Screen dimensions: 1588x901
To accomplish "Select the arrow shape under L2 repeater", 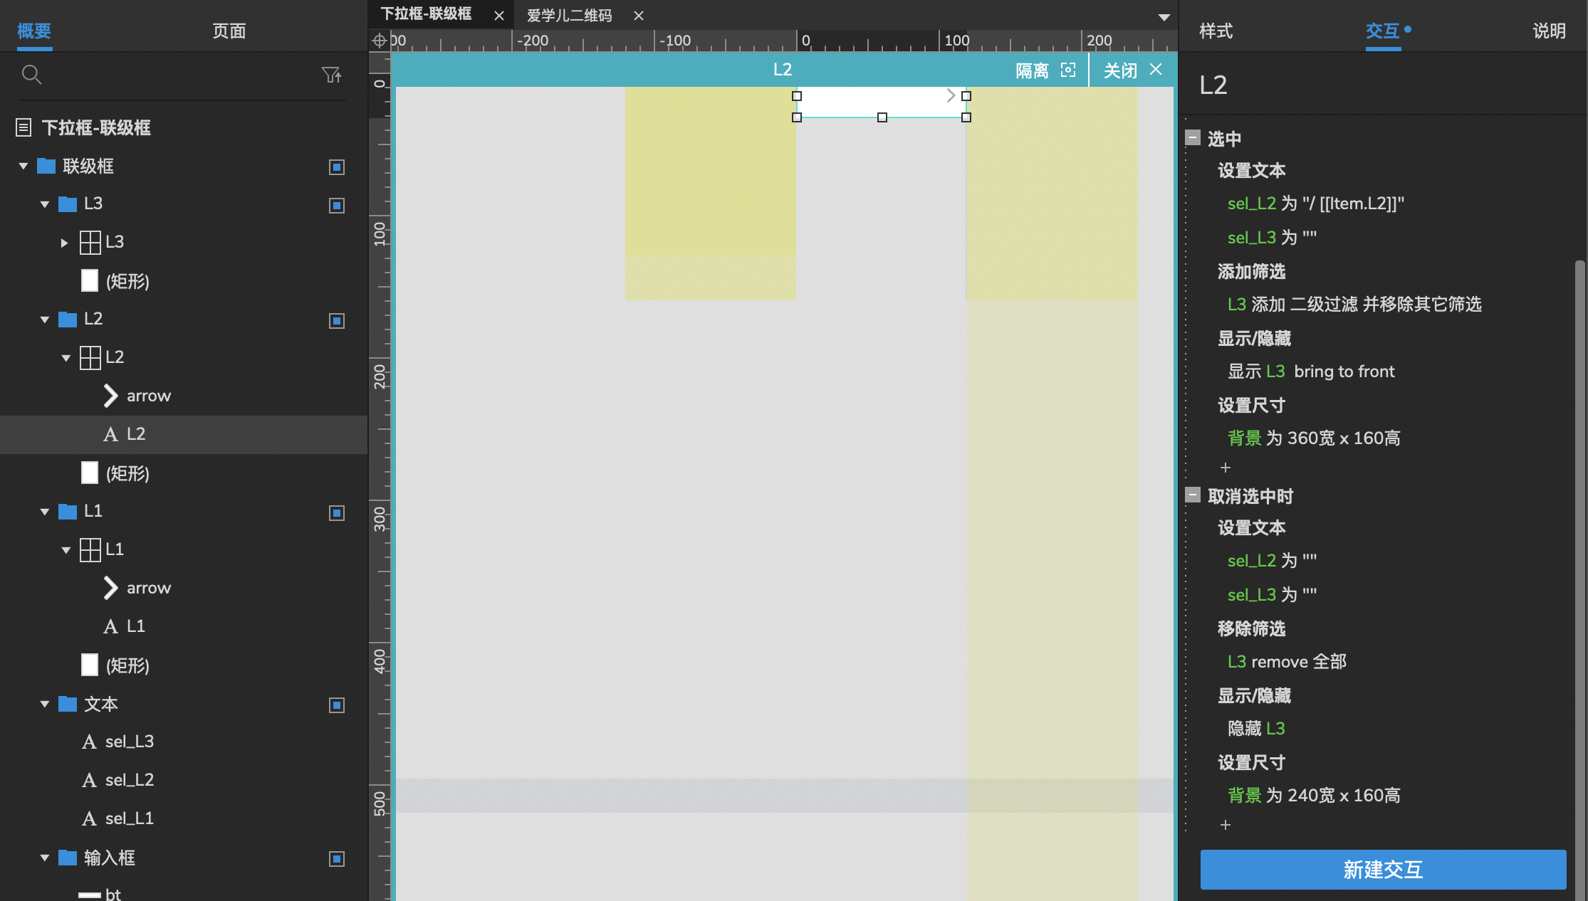I will (110, 396).
